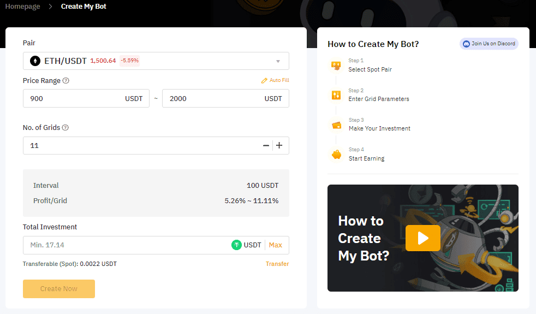Viewport: 536px width, 314px height.
Task: Play the How to Create My Bot video
Action: pyautogui.click(x=423, y=238)
